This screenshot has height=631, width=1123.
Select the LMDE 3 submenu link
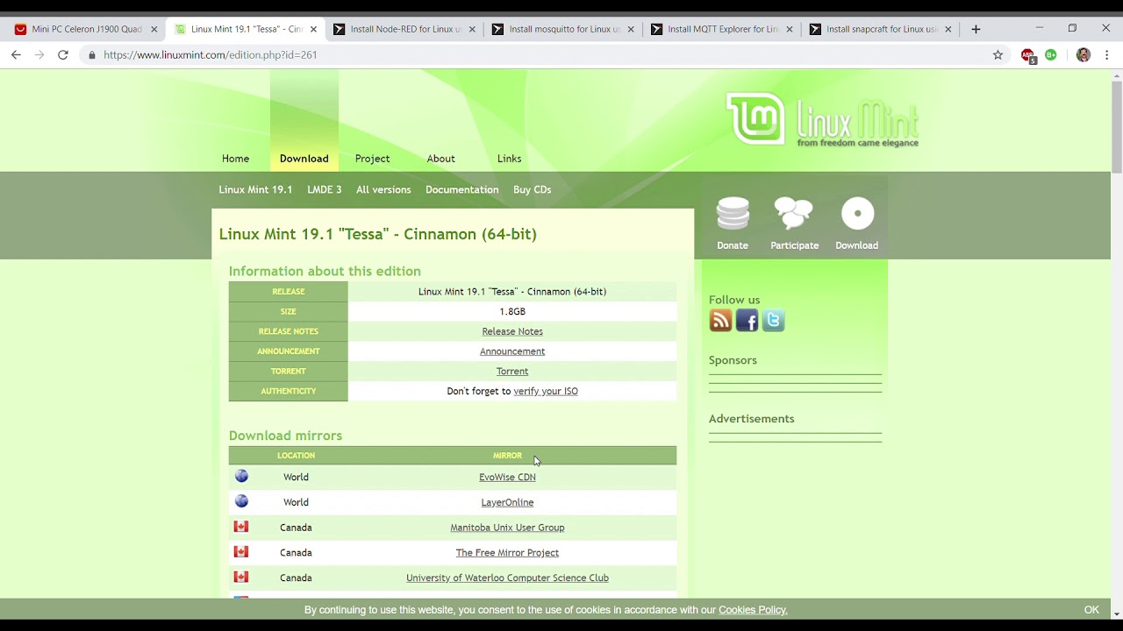click(x=325, y=189)
